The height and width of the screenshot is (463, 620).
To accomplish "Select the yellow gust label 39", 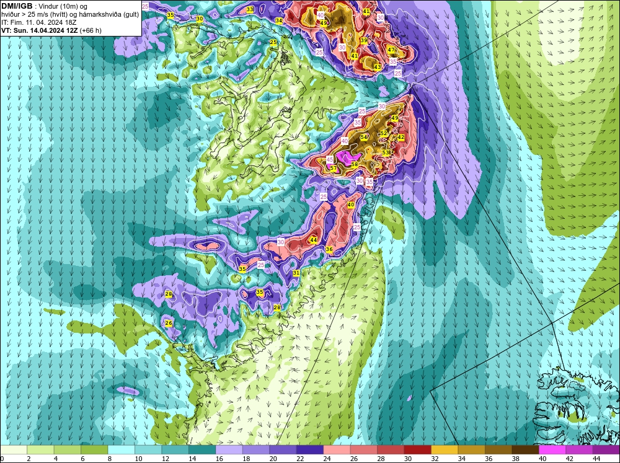I will tap(364, 40).
